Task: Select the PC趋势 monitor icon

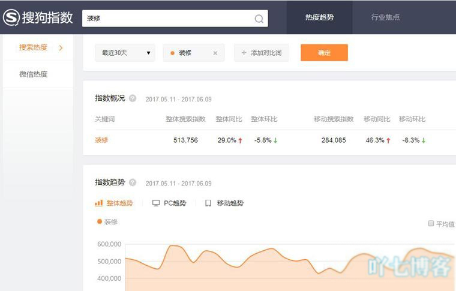Action: pyautogui.click(x=156, y=203)
